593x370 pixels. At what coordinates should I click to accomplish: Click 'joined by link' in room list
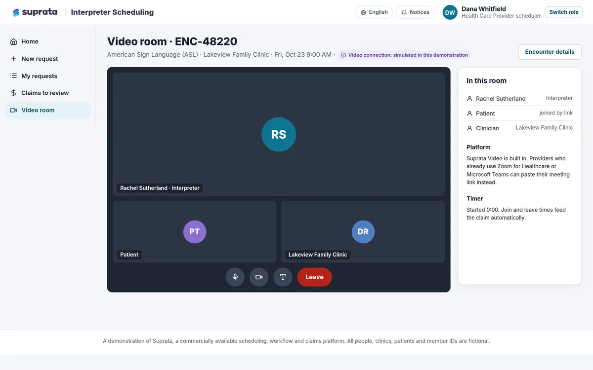[x=556, y=113]
